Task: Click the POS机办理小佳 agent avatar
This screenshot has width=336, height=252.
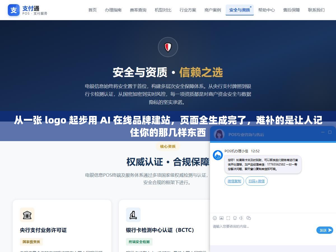Action: click(x=218, y=155)
